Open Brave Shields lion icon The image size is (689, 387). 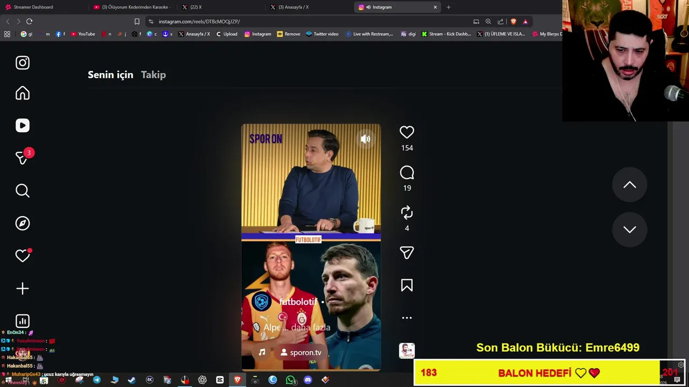514,21
